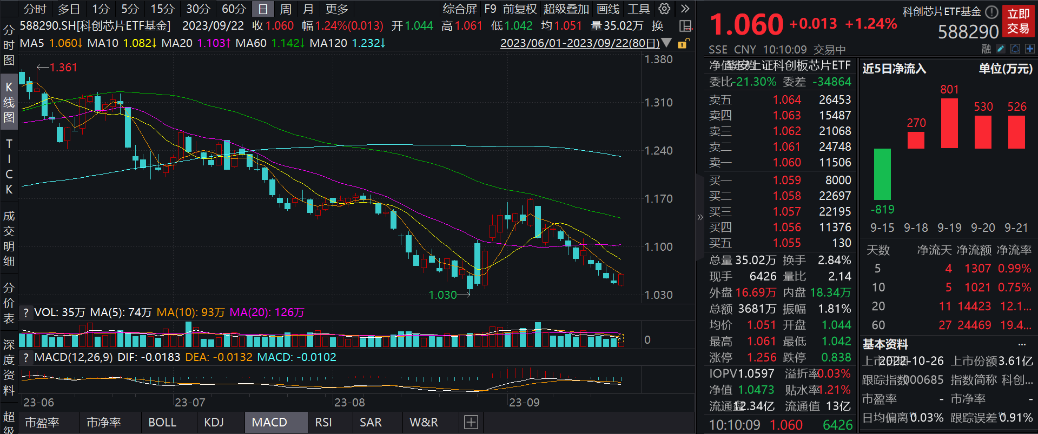Set a price alert with bell icon
The width and height of the screenshot is (1038, 434).
coord(1015,49)
